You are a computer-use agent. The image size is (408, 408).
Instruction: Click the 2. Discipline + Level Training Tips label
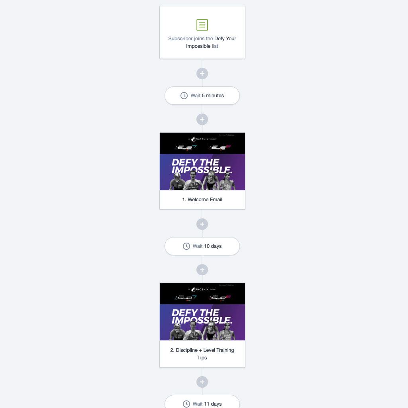202,354
